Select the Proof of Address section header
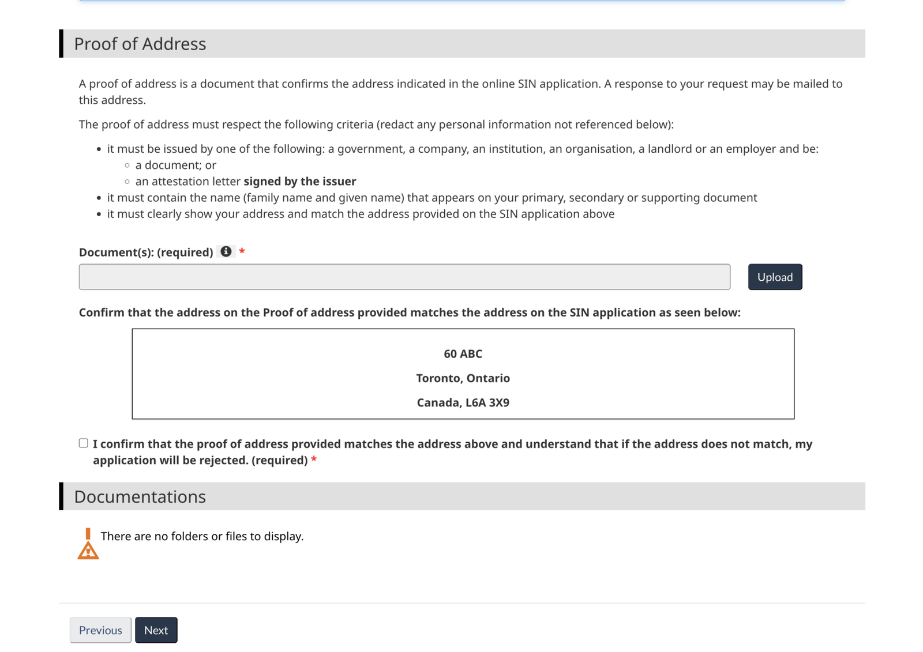The image size is (923, 652). click(x=140, y=43)
